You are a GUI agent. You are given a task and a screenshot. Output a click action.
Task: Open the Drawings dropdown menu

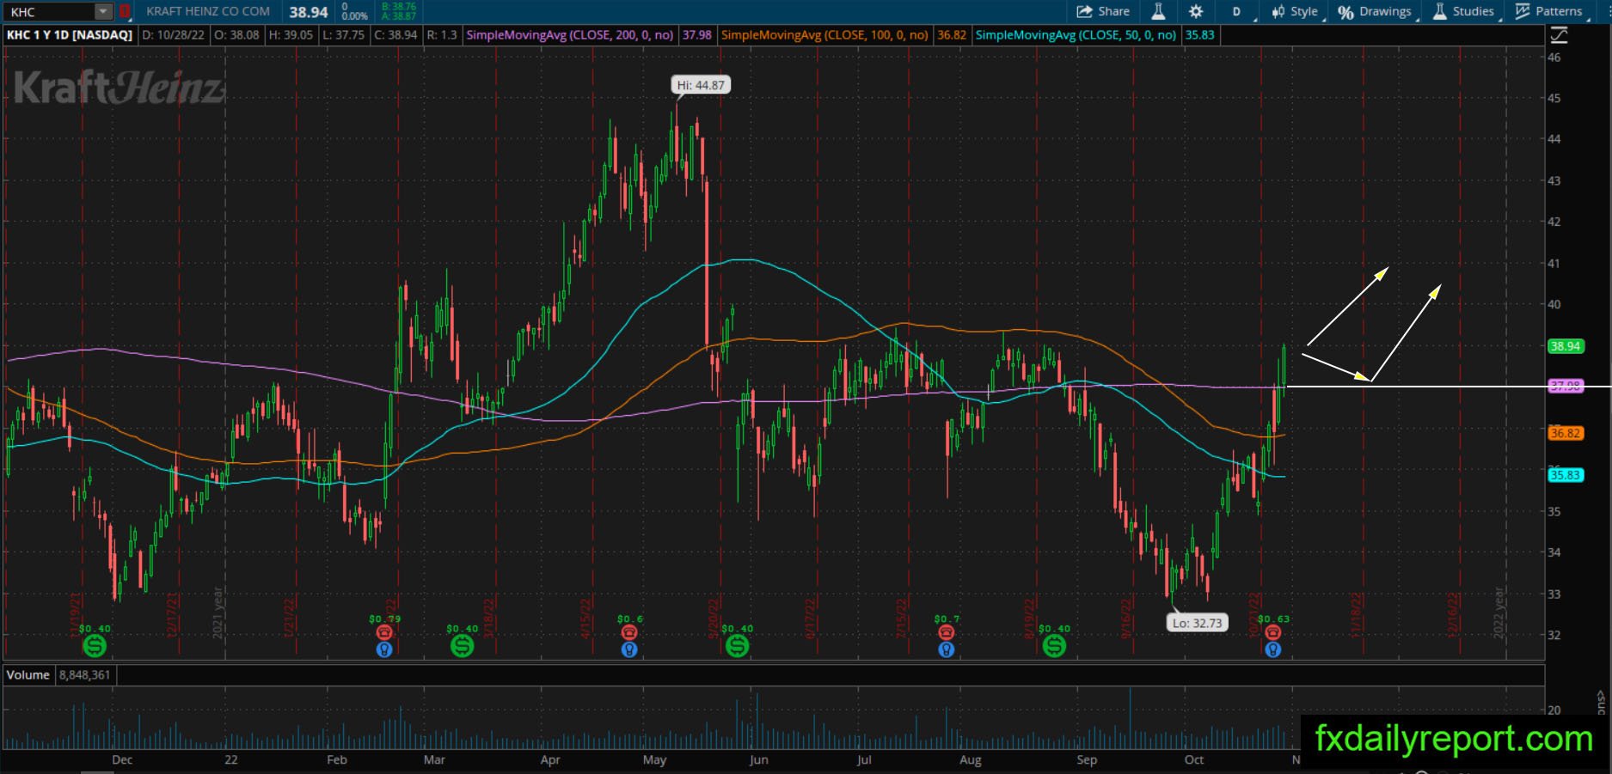pos(1376,11)
